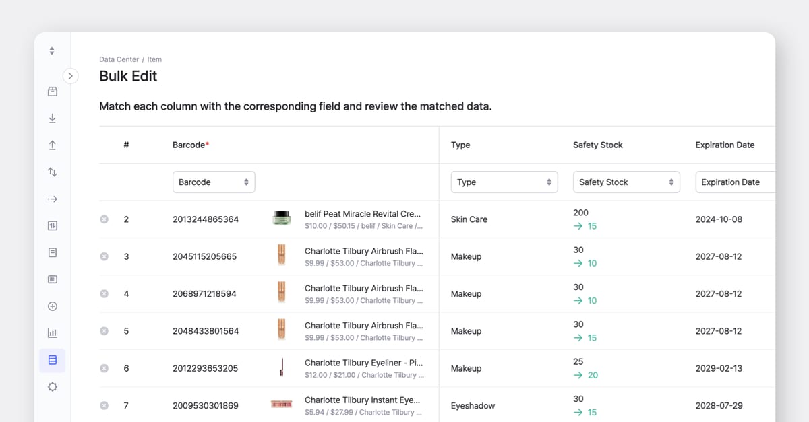The image size is (809, 422).
Task: Open the Barcode column mapping dropdown
Action: (214, 182)
